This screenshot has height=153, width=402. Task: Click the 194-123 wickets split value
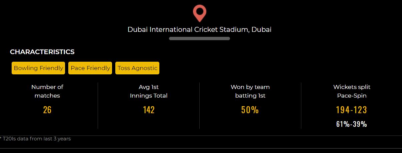[x=351, y=110]
